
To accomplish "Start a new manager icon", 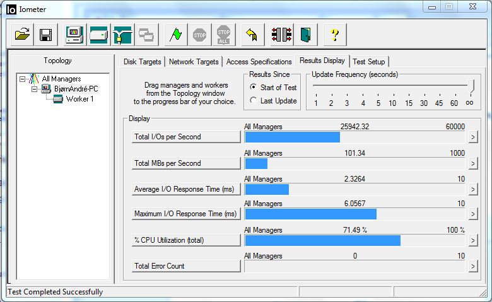I will point(74,35).
